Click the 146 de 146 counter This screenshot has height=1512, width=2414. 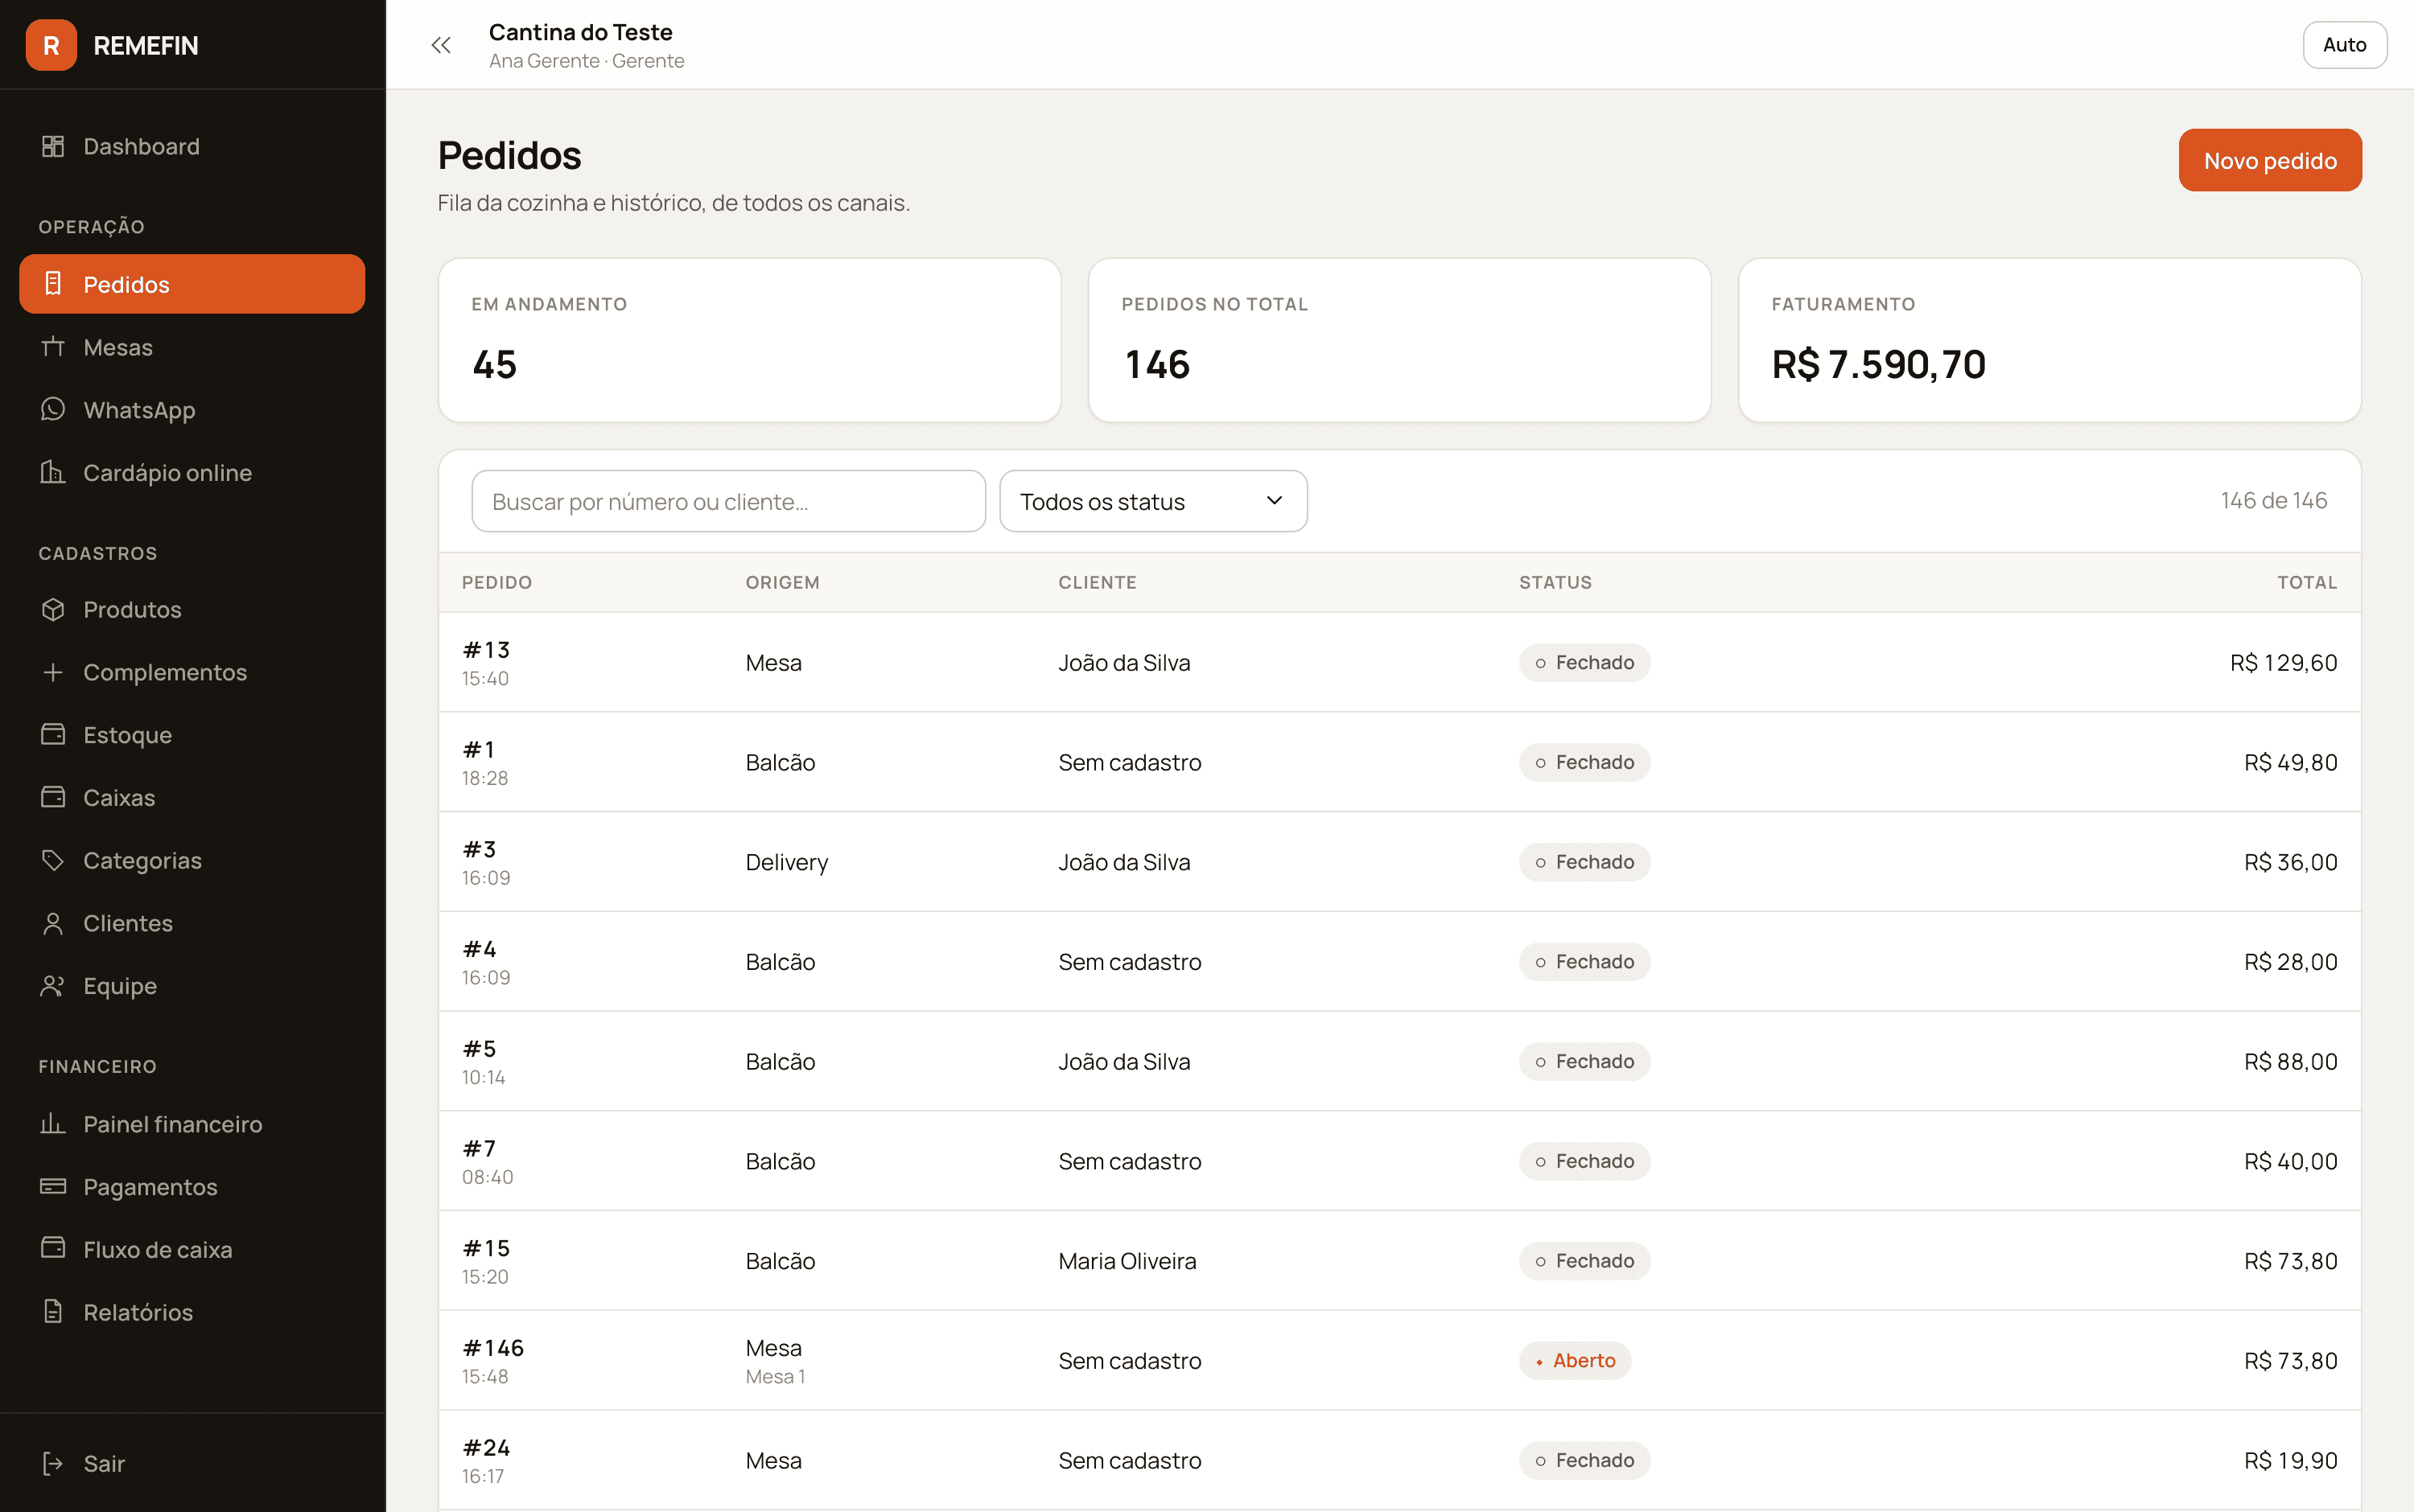[x=2273, y=500]
